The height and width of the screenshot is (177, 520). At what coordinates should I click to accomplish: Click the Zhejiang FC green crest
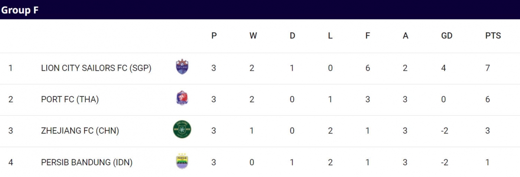coord(182,130)
